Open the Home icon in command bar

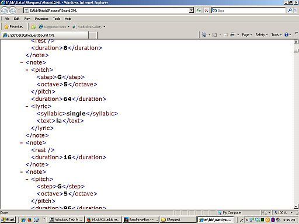tap(204, 35)
